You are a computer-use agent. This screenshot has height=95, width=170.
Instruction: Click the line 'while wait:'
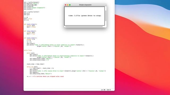click(x=31, y=53)
